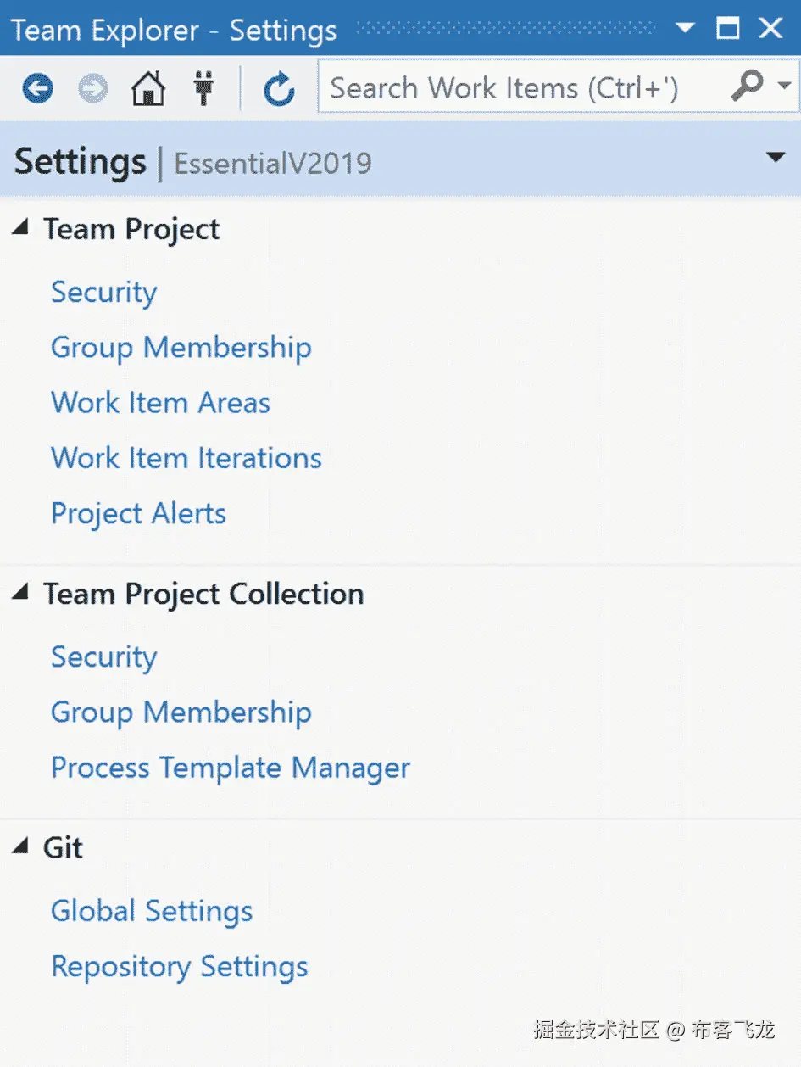Click the magnifier search icon
The height and width of the screenshot is (1067, 801).
[x=746, y=87]
